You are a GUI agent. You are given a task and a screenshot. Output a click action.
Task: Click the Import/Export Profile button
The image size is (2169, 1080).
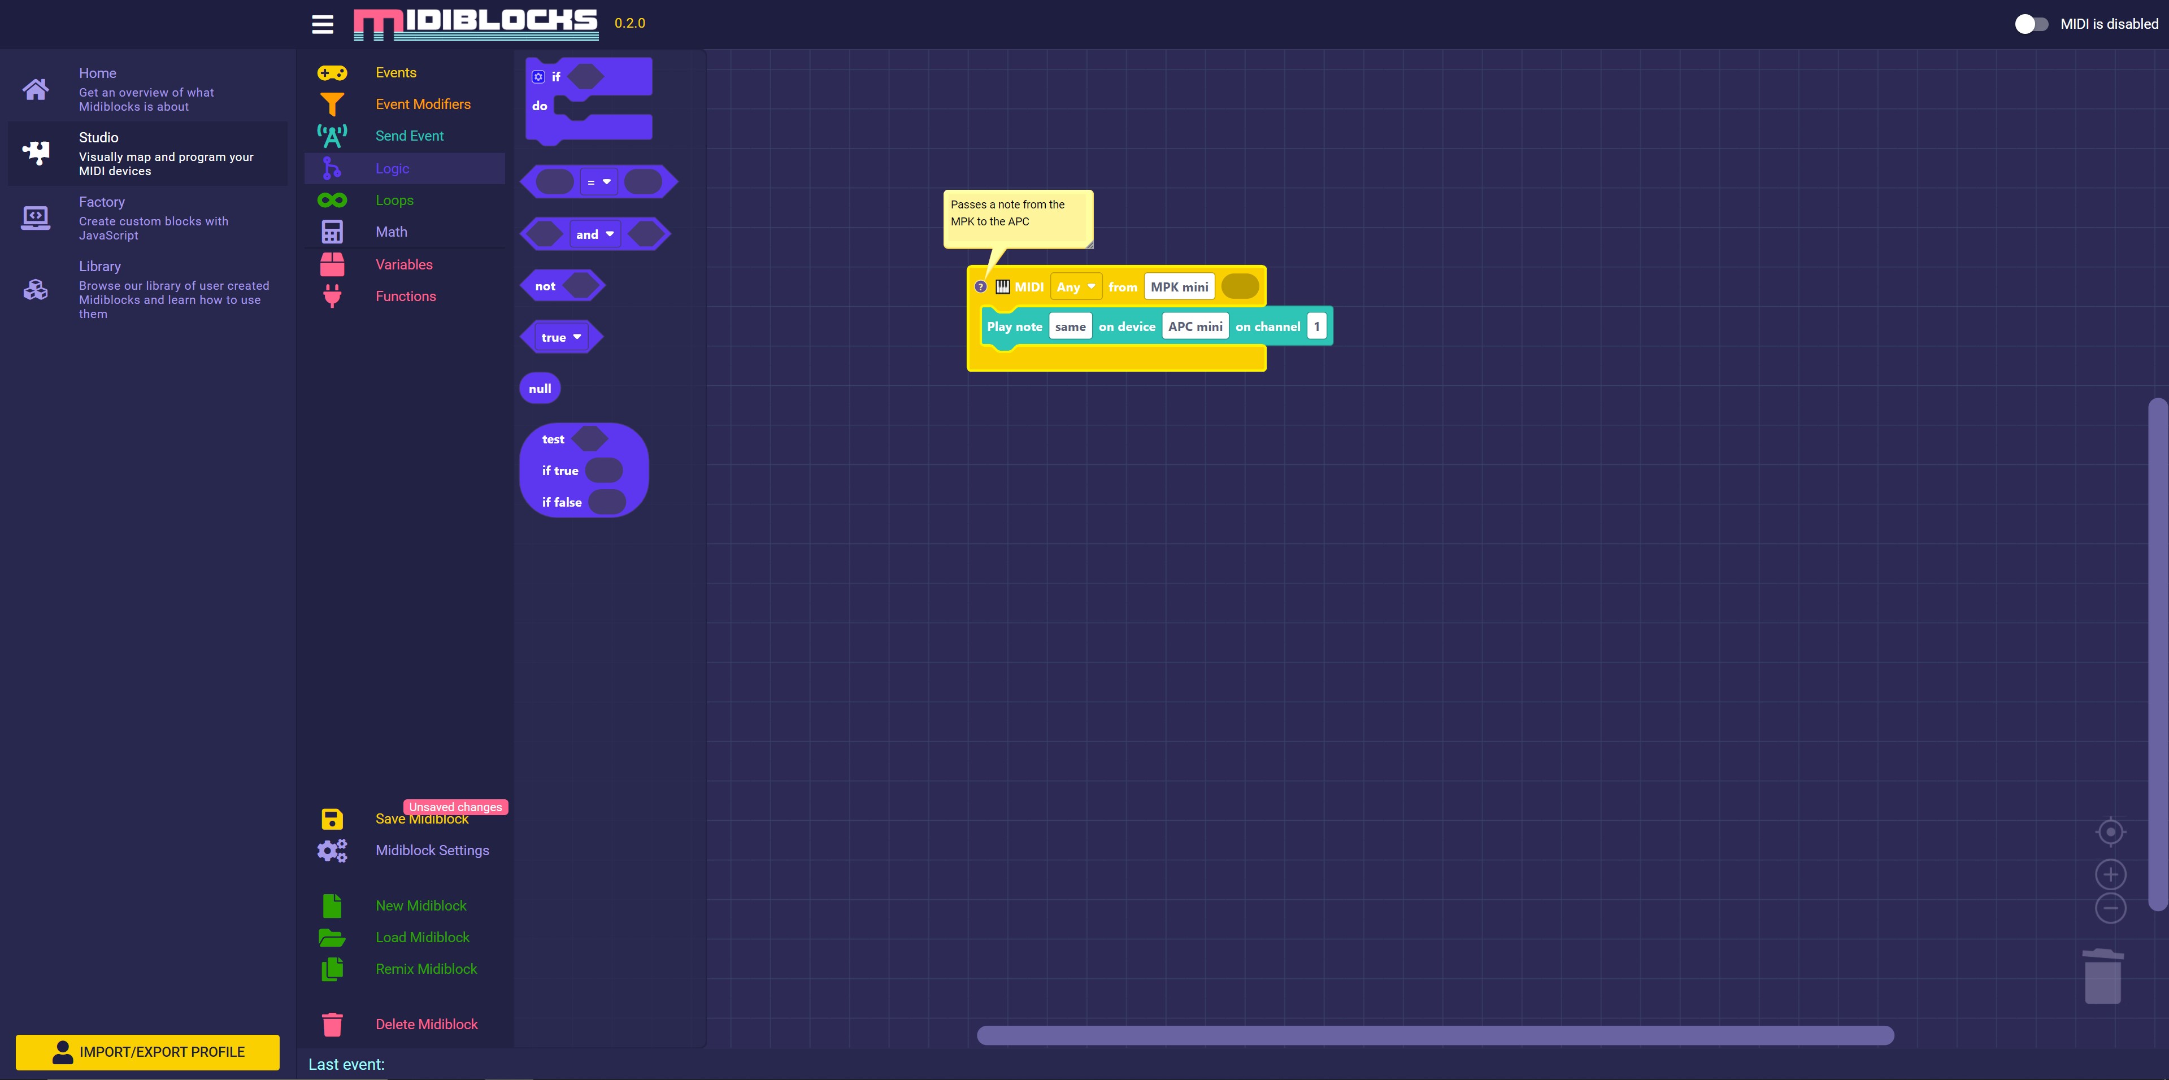click(x=147, y=1051)
